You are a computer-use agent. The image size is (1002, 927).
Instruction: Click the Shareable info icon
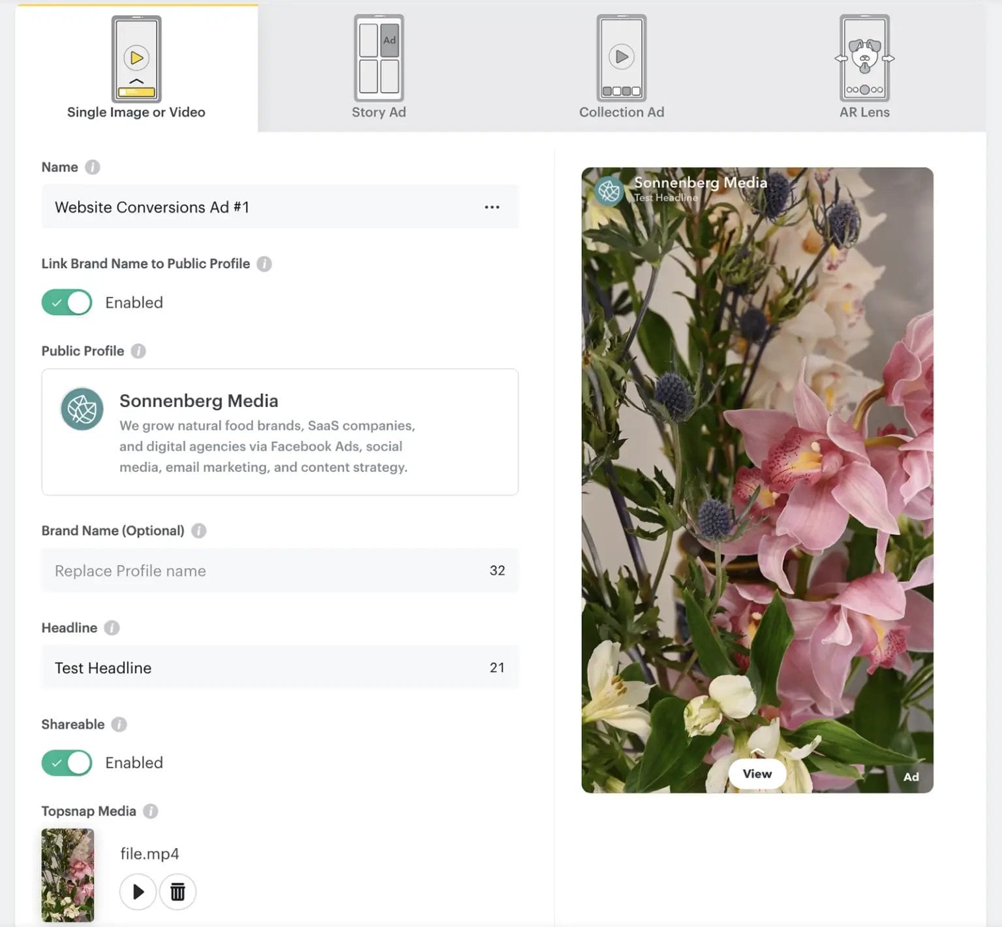tap(119, 724)
